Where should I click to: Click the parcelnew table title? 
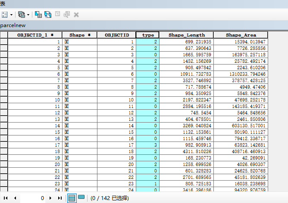13,25
